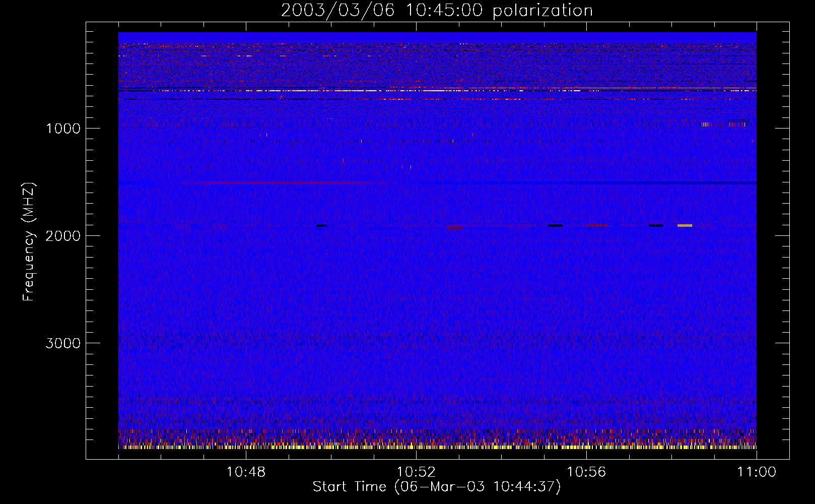Click the dark red segment near 10:53 at 2000 MHz
815x504 pixels.
coord(454,227)
